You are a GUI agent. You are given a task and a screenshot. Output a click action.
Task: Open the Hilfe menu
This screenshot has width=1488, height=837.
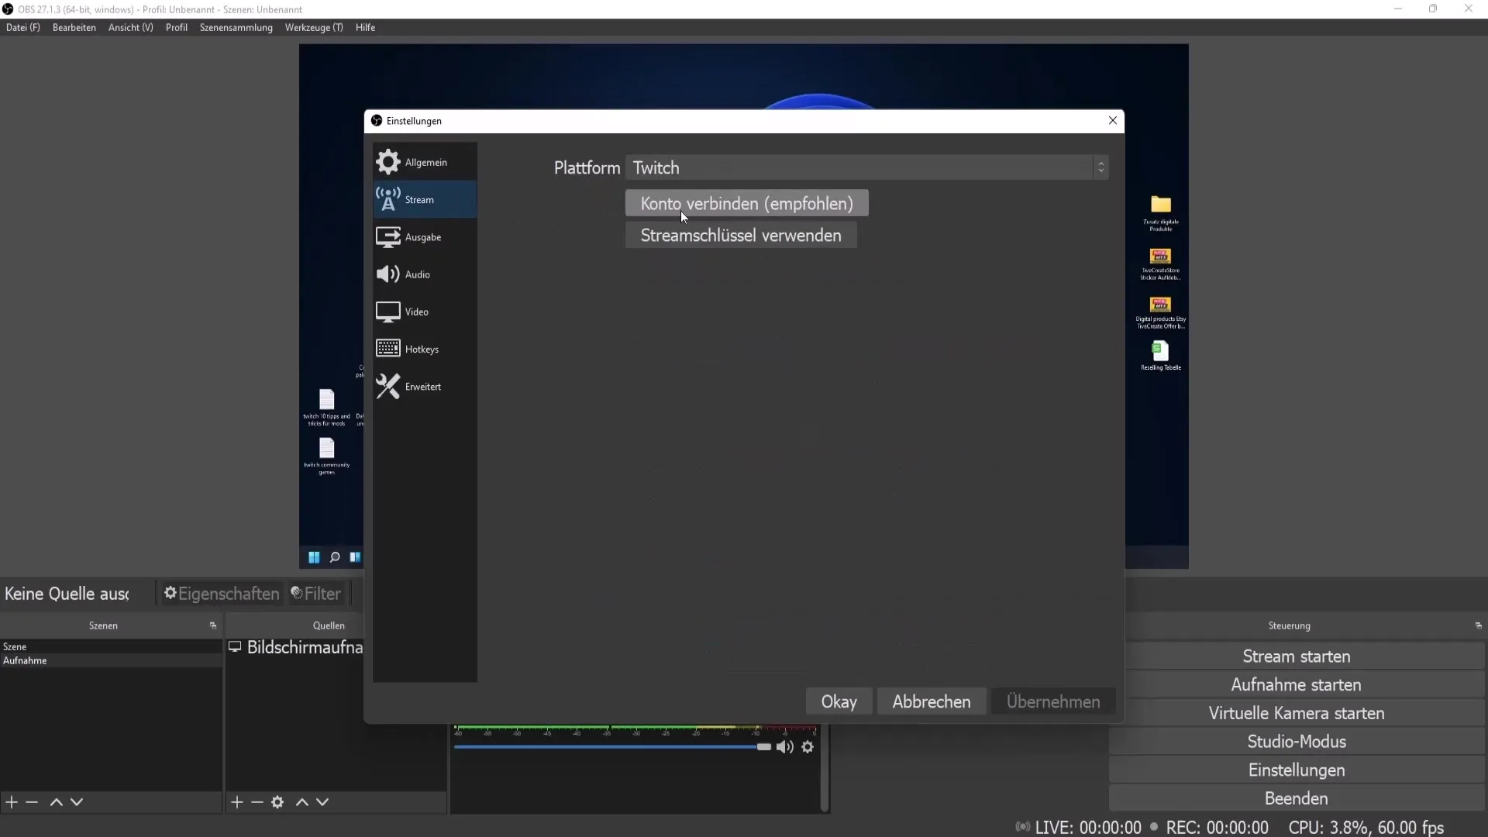(366, 27)
